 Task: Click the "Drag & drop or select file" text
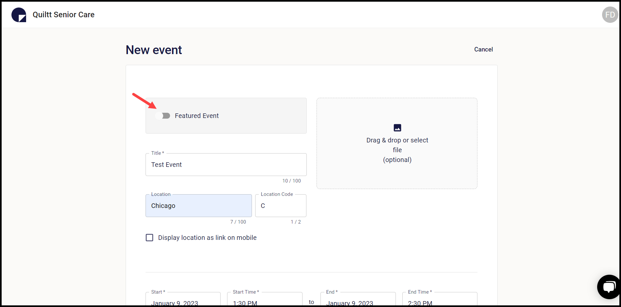[397, 145]
